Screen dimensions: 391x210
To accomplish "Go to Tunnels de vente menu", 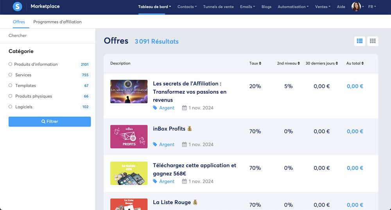I will coord(218,7).
